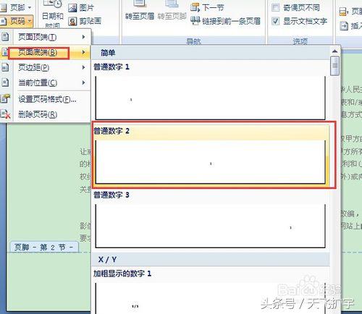Click the 当前位置 page icon

point(5,82)
